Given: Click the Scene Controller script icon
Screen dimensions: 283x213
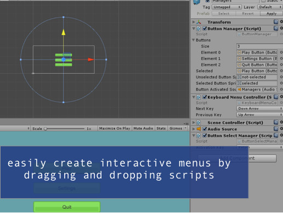Looking at the screenshot, I should pos(199,123).
